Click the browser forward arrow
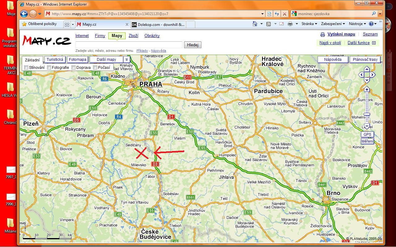 (x=33, y=14)
